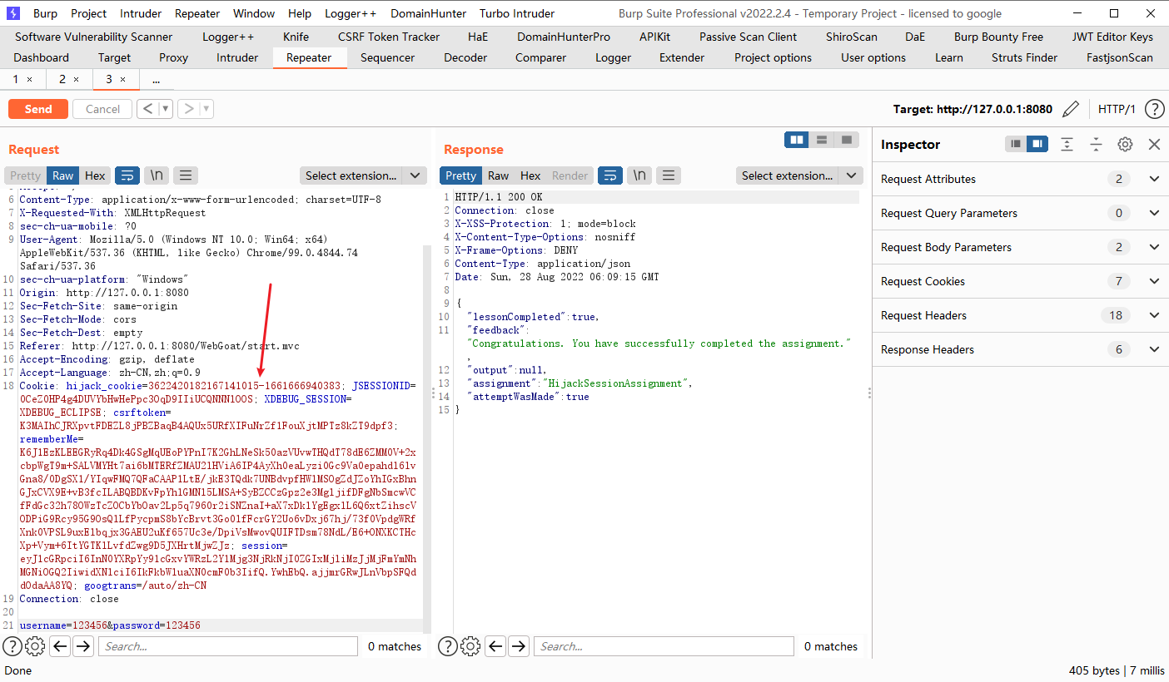Open the Response panel hamburger menu
The width and height of the screenshot is (1169, 682).
[x=669, y=175]
